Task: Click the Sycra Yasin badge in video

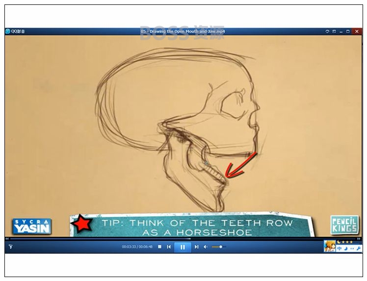Action: tap(32, 227)
